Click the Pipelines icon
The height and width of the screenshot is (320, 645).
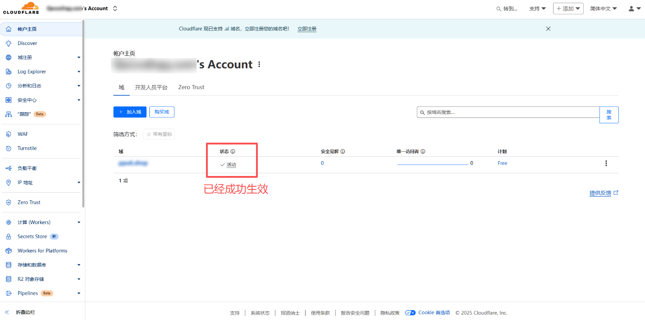(8, 293)
